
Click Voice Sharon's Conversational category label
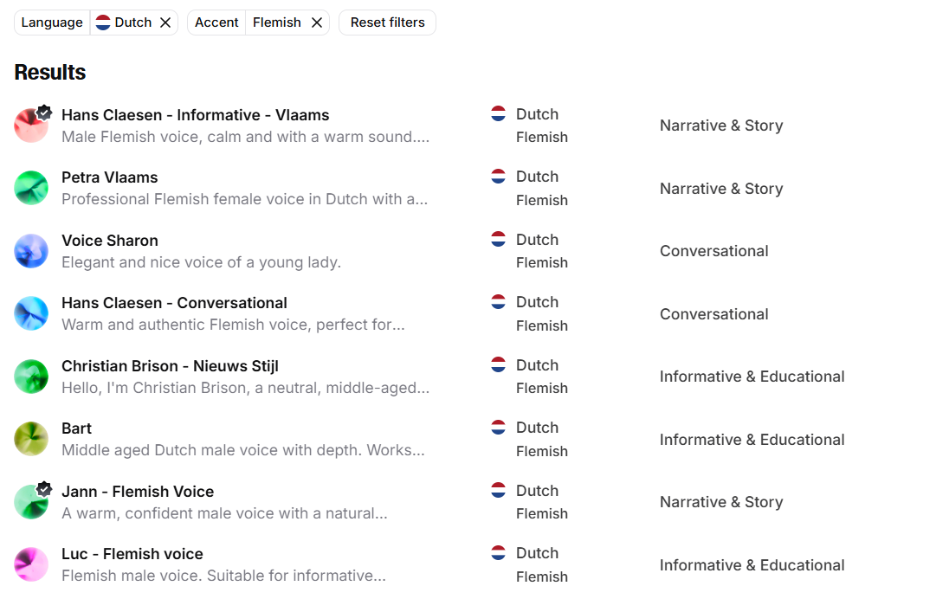[713, 251]
